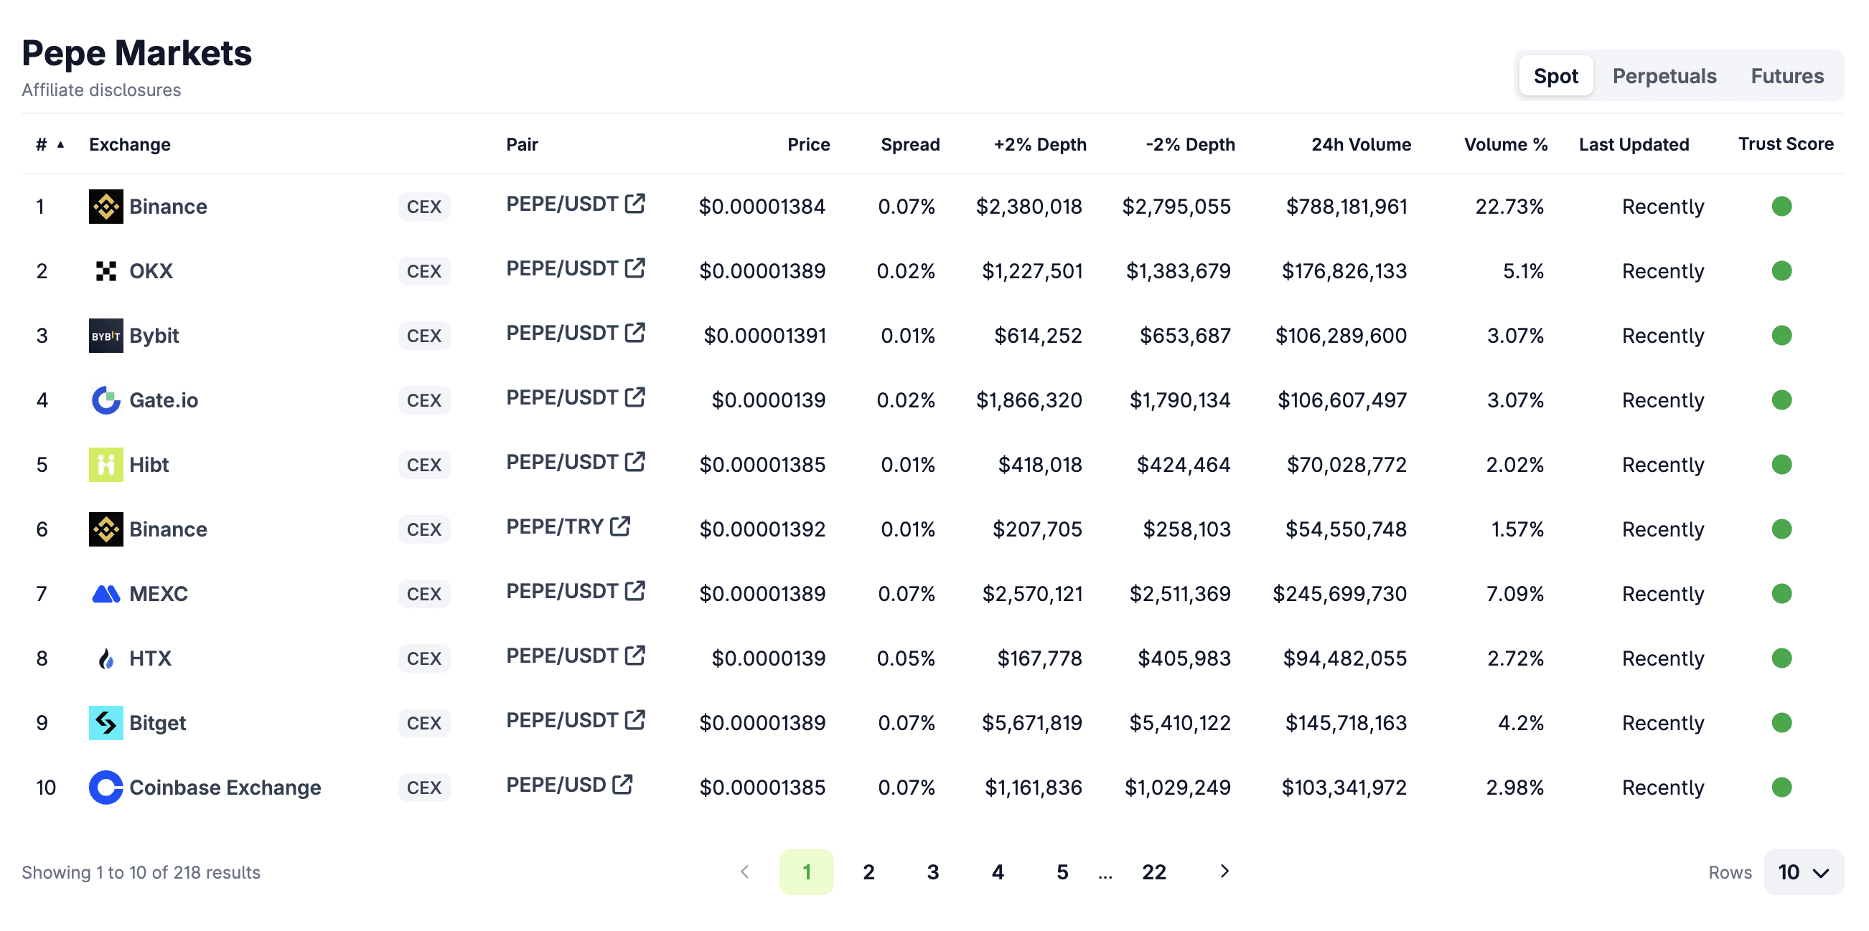
Task: Click the Binance logo in row 1
Action: pyautogui.click(x=106, y=207)
